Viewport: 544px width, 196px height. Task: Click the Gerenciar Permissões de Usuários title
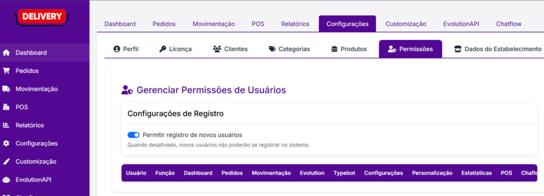coord(211,90)
